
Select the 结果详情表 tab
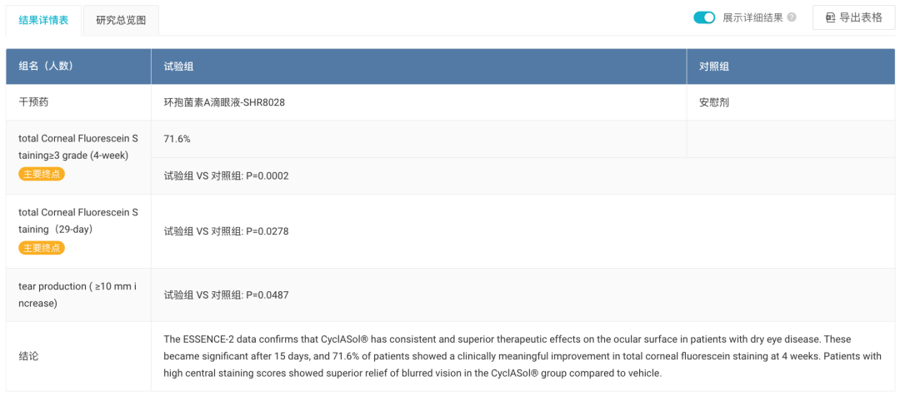pos(43,21)
